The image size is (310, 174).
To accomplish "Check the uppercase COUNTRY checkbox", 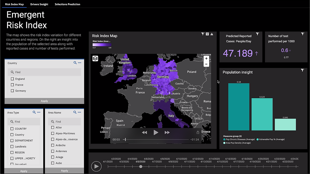I will click(x=12, y=129).
